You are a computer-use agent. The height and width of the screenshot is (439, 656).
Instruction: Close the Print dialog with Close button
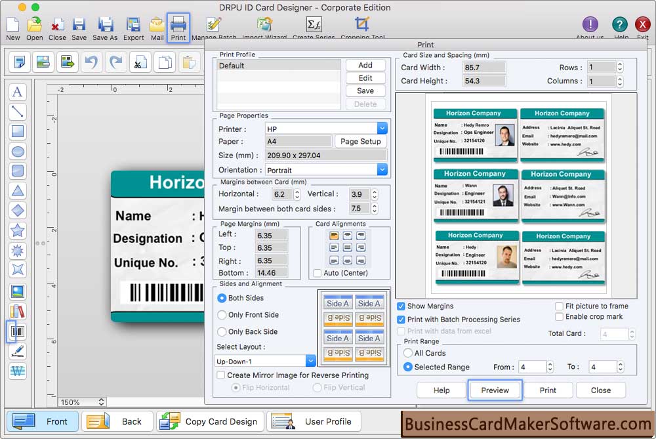pyautogui.click(x=601, y=390)
